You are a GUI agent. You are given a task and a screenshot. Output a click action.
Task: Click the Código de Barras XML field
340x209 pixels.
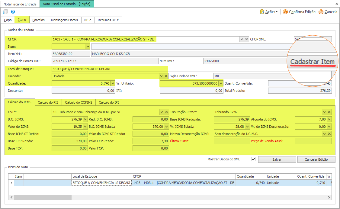tap(105, 61)
